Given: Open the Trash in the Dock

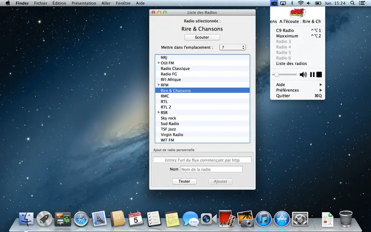Looking at the screenshot, I should [x=345, y=219].
